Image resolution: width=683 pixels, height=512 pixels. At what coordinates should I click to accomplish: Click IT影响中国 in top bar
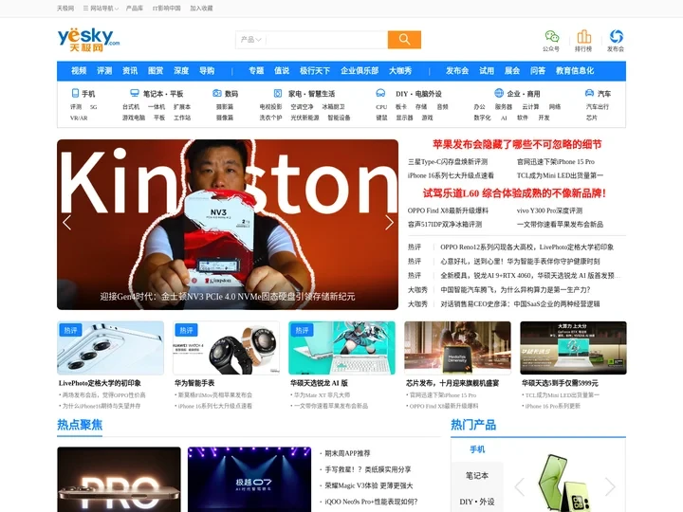coord(166,9)
